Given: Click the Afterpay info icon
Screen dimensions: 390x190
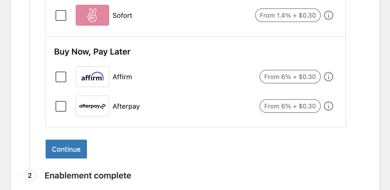Looking at the screenshot, I should click(328, 106).
